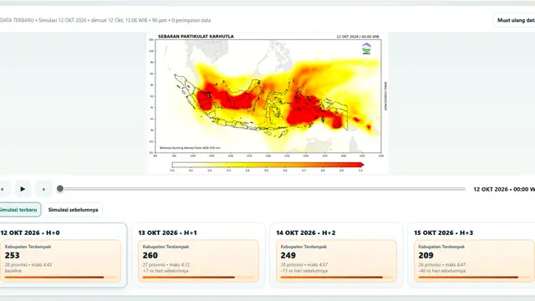The height and width of the screenshot is (301, 535).
Task: Click the '-11 vs hari sebelumnya' text
Action: (x=304, y=271)
